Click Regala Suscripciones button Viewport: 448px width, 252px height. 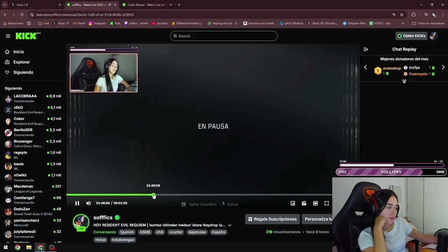point(272,219)
